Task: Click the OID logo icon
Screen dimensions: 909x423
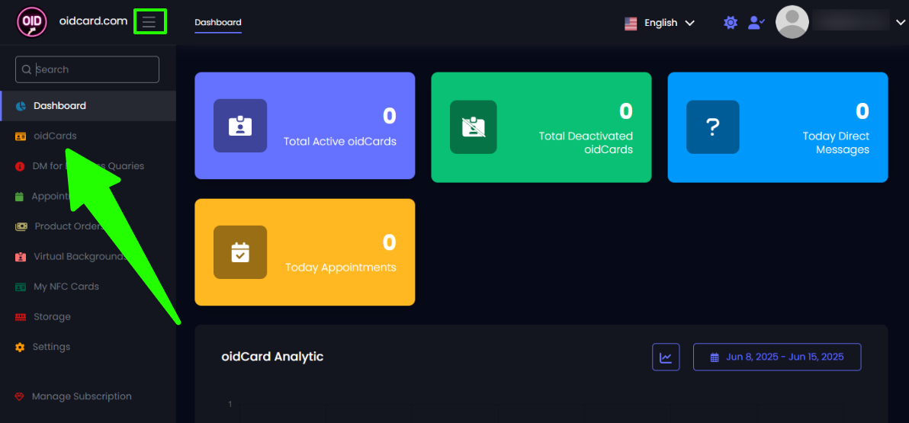Action: click(32, 22)
